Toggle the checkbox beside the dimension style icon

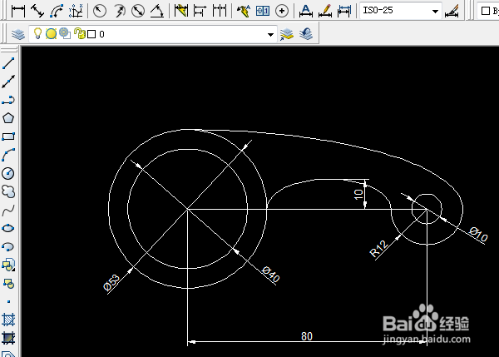coord(486,11)
